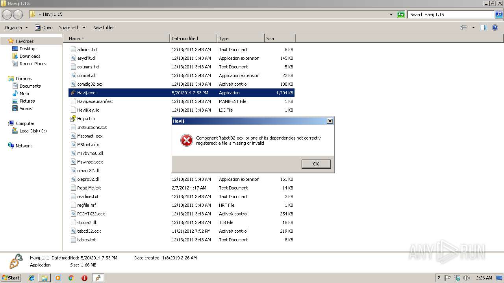Image resolution: width=504 pixels, height=283 pixels.
Task: Select the MSInet.ocx file
Action: [x=88, y=145]
